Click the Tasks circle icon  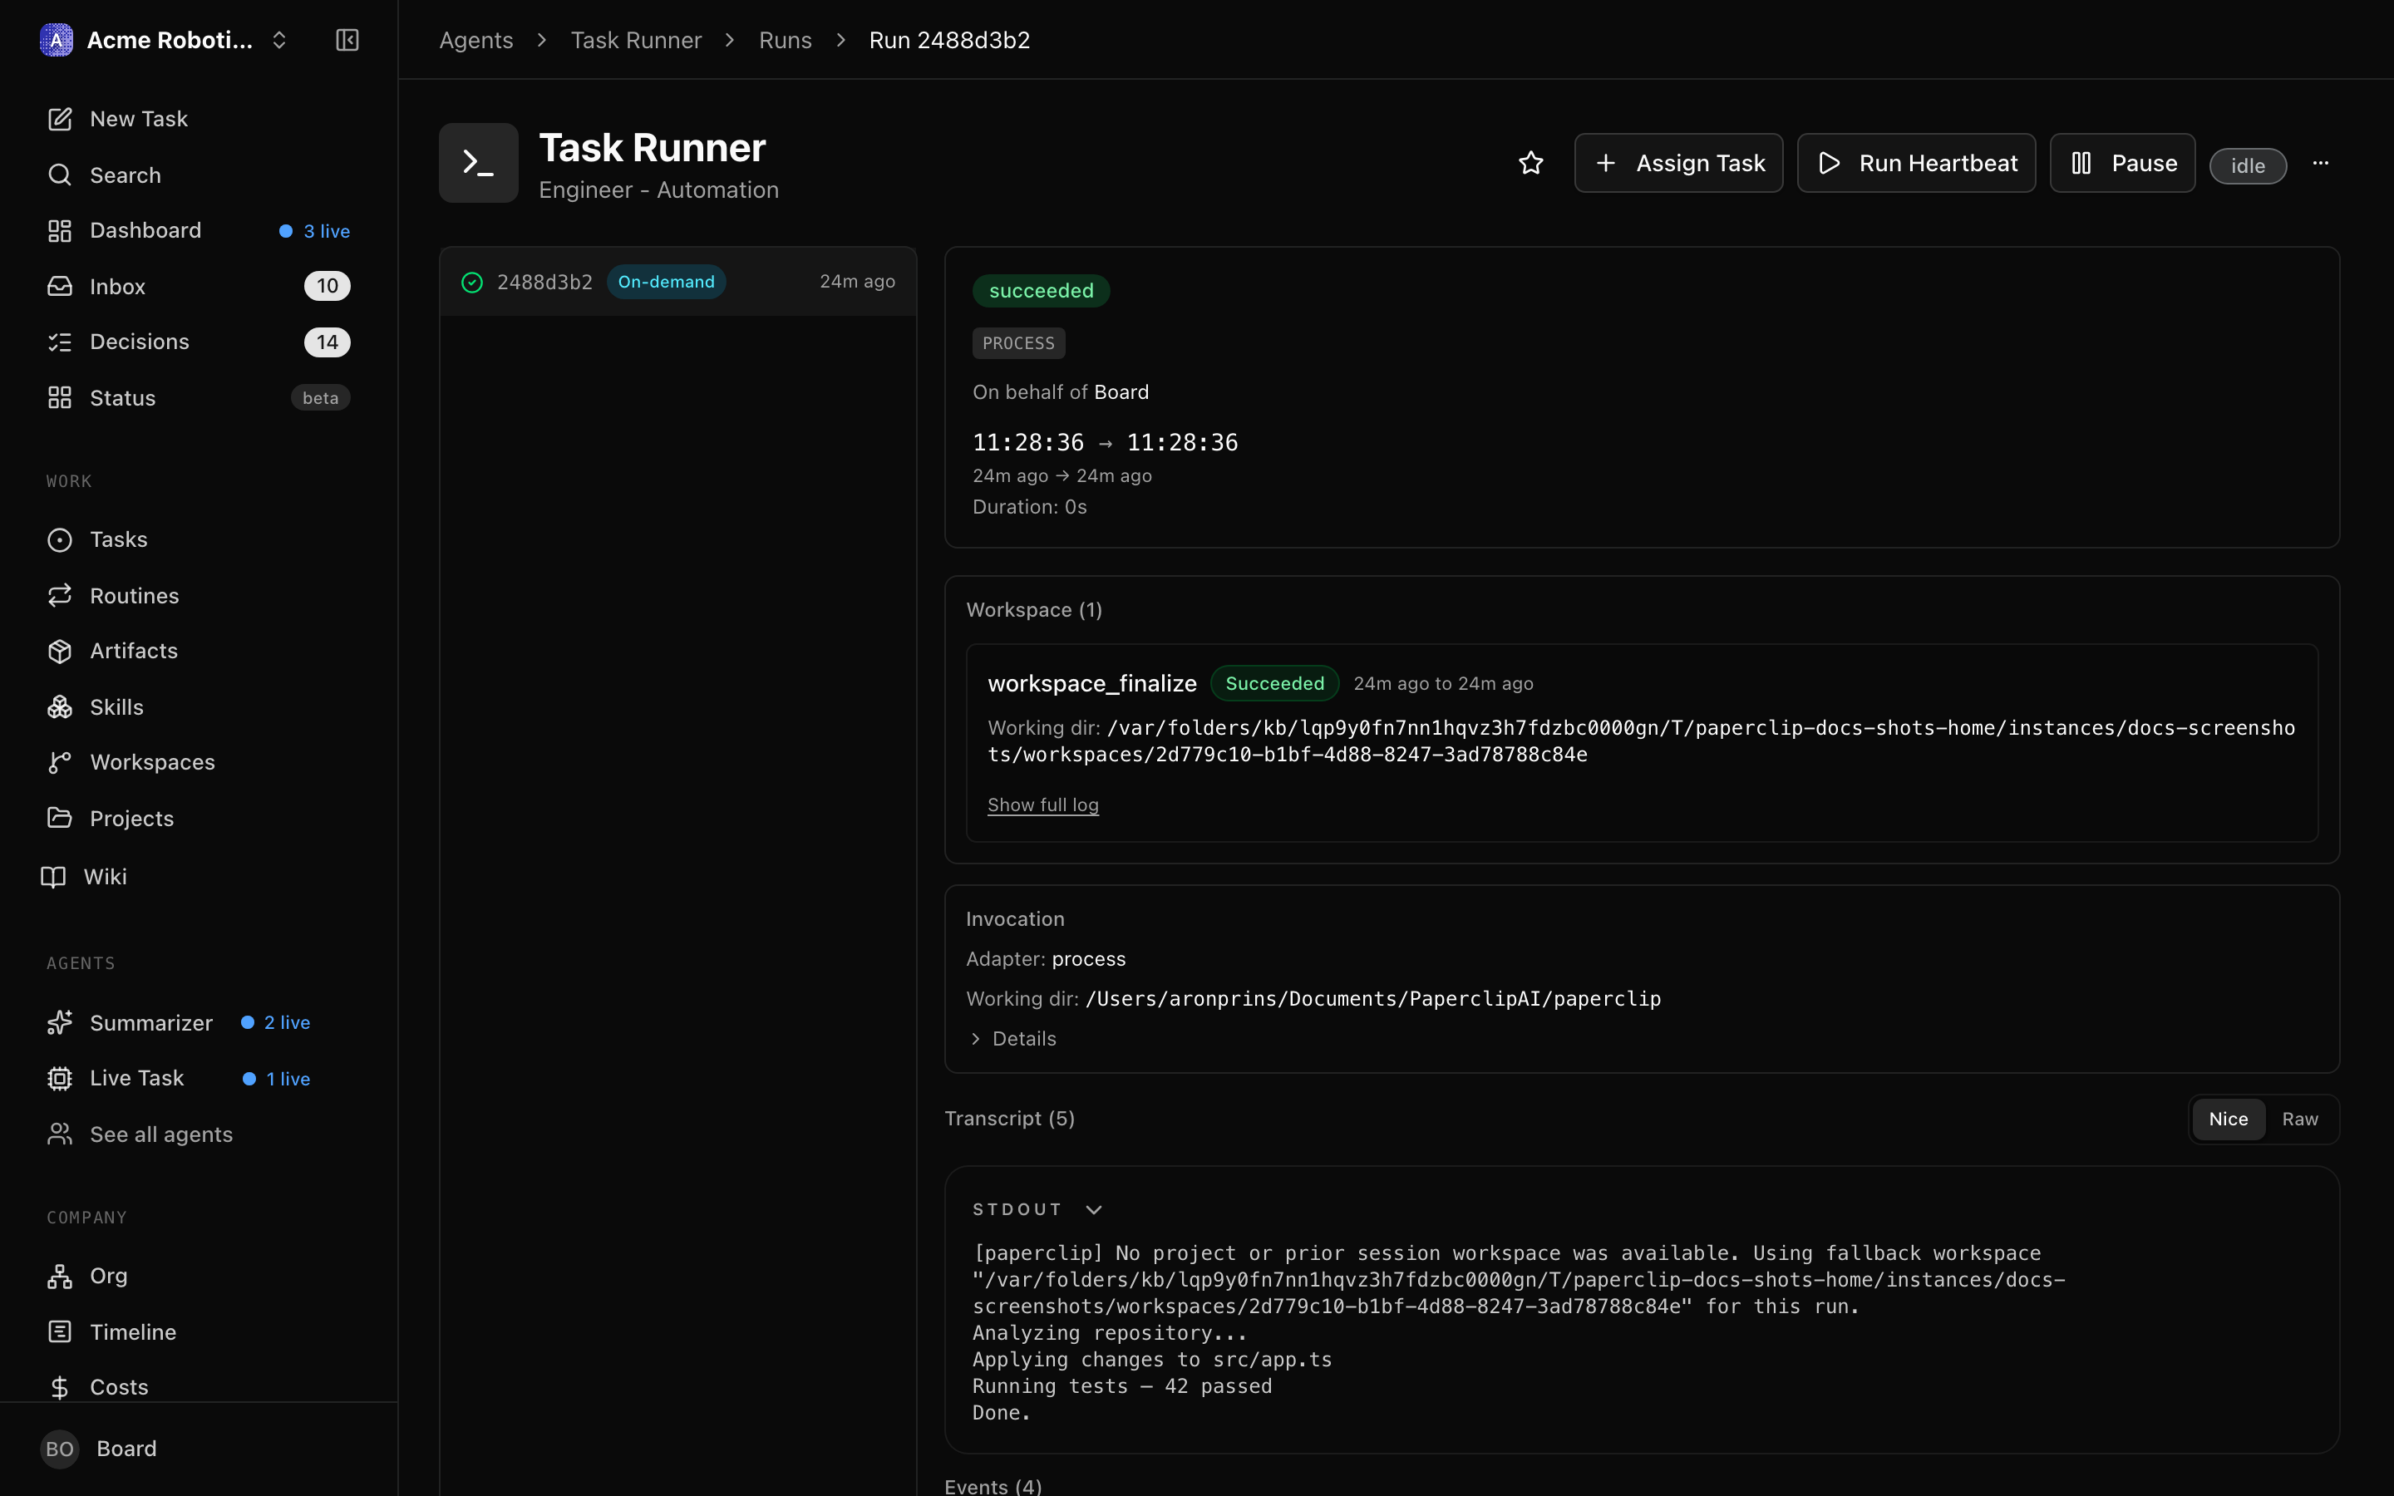(59, 539)
